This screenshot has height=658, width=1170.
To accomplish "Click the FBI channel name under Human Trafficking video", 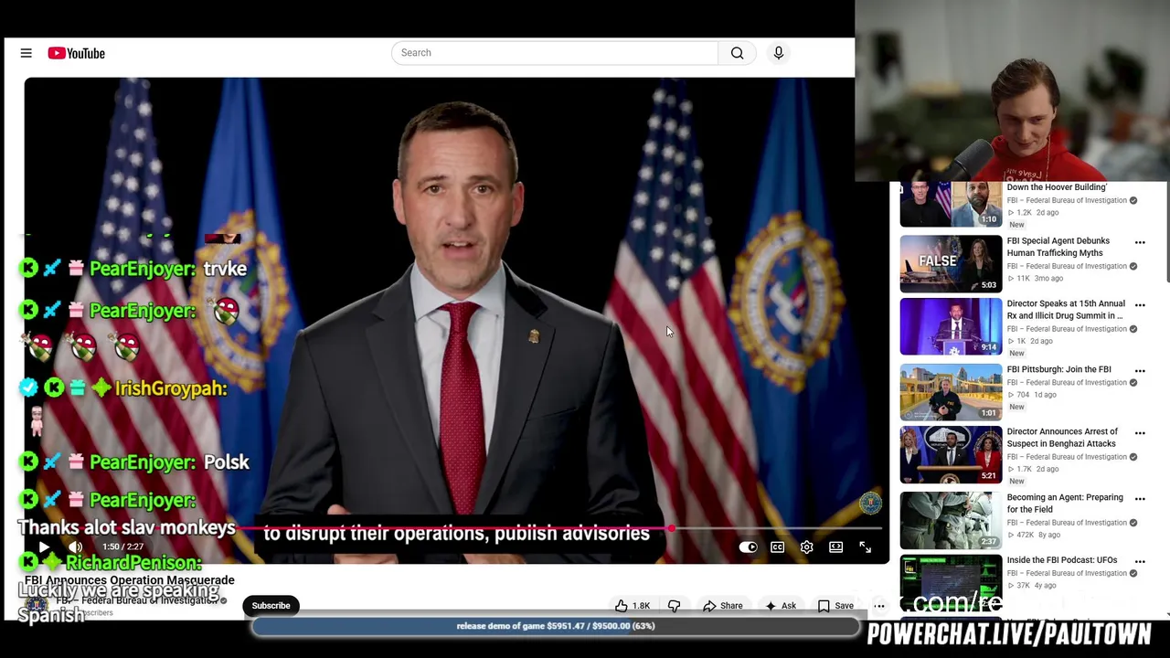I will tap(1068, 266).
